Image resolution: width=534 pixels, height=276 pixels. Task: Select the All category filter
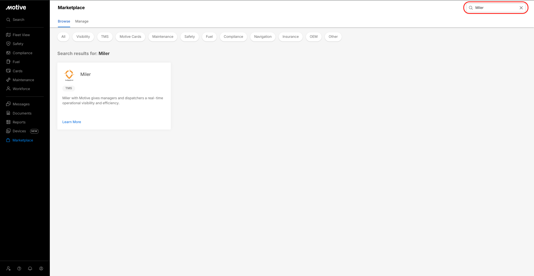(63, 37)
